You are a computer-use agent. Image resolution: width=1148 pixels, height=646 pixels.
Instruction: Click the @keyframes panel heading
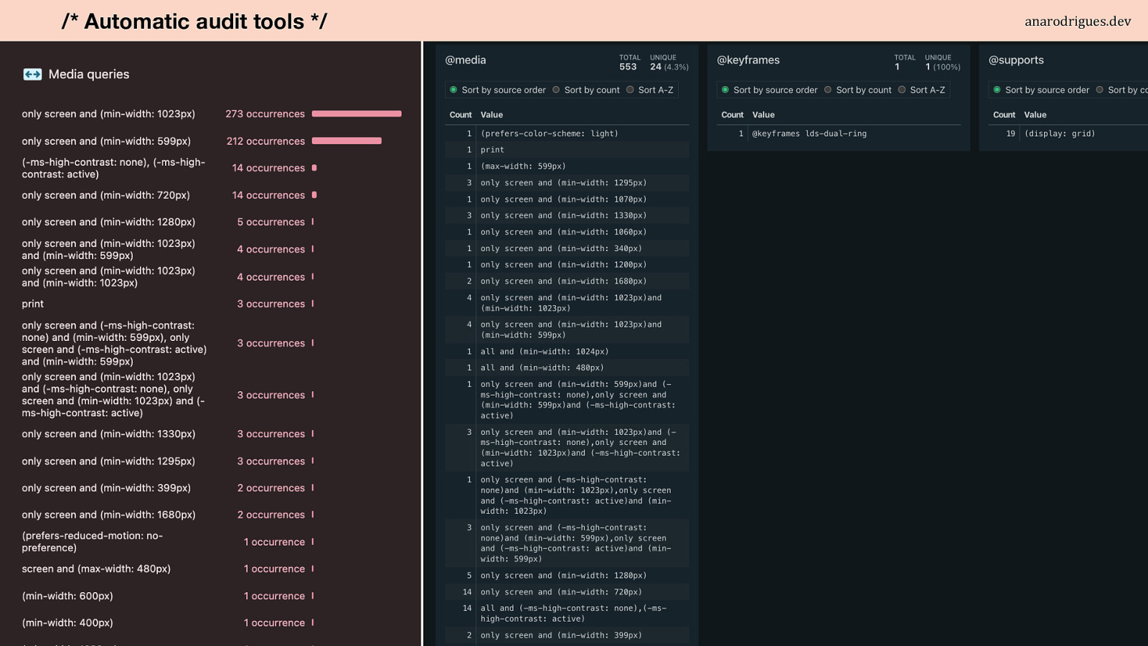(748, 60)
